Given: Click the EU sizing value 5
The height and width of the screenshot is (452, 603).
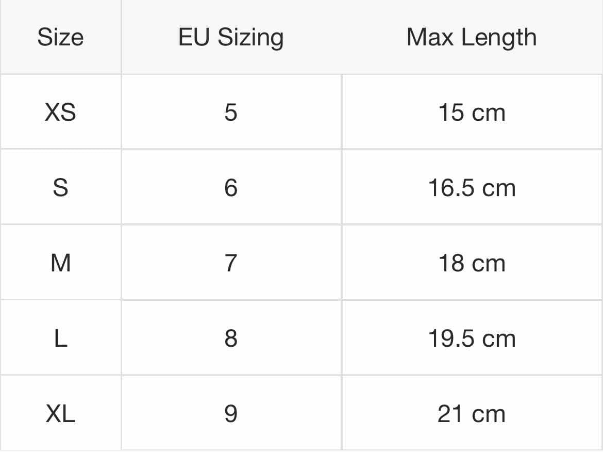Looking at the screenshot, I should coord(231,111).
